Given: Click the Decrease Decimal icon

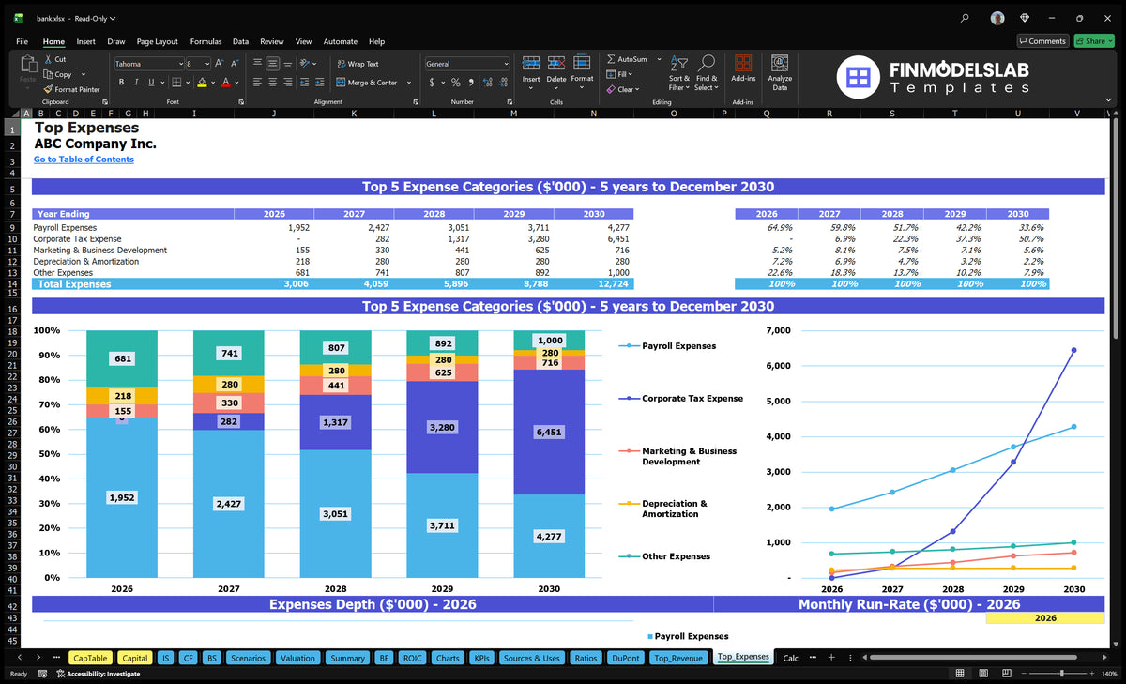Looking at the screenshot, I should click(502, 83).
